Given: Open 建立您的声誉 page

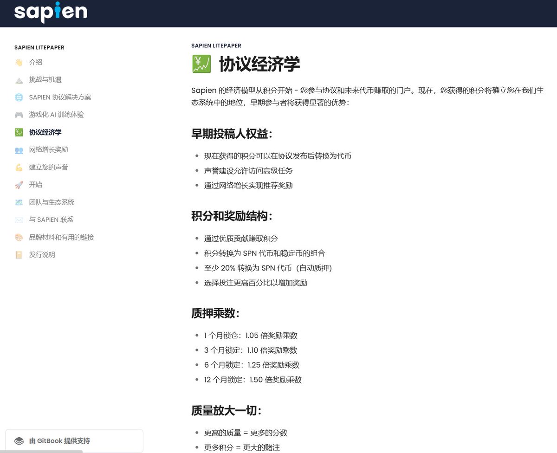Looking at the screenshot, I should click(x=48, y=167).
